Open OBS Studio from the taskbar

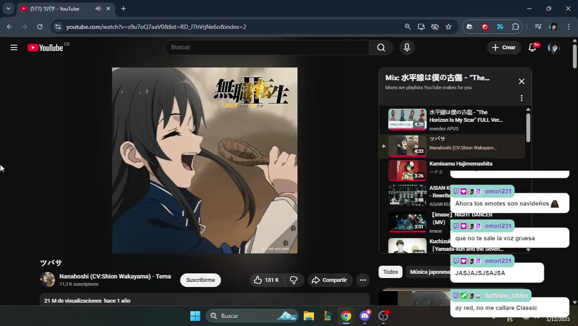(x=384, y=316)
